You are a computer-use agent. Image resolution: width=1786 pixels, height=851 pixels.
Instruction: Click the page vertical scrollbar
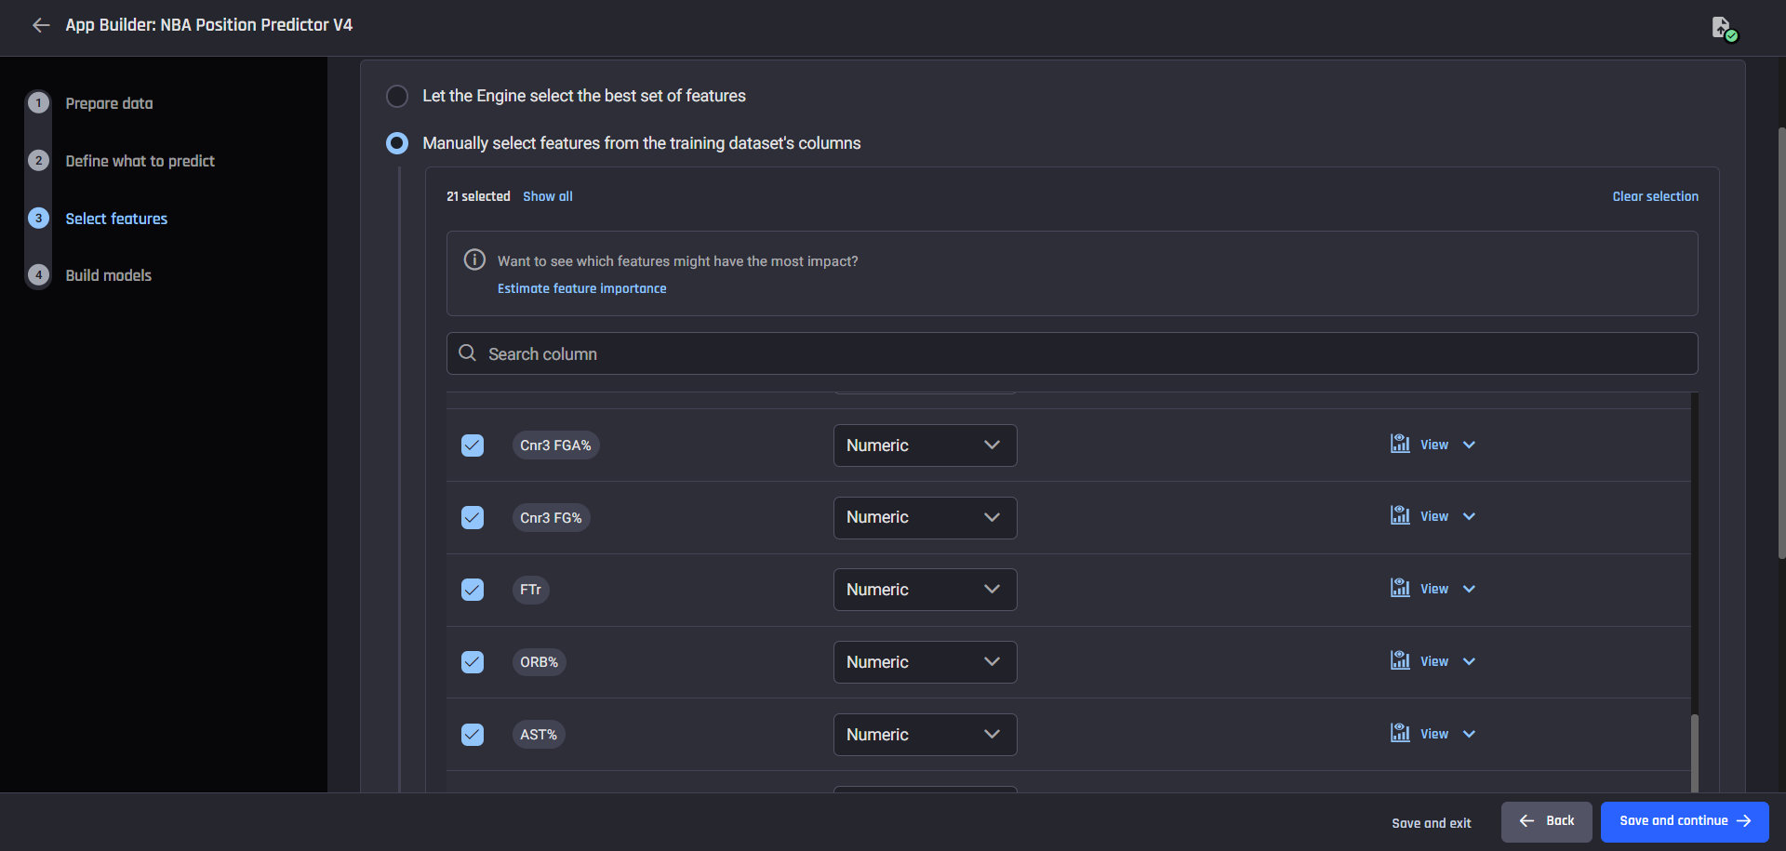coord(1781,342)
